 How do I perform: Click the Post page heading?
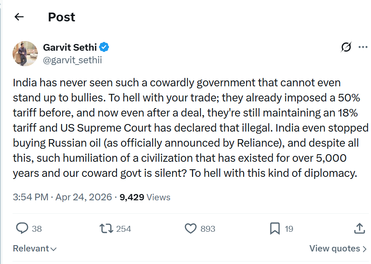pyautogui.click(x=62, y=17)
